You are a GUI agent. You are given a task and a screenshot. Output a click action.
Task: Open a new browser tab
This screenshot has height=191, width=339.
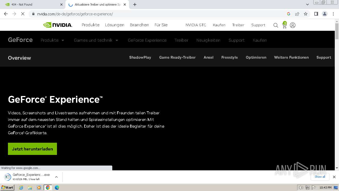point(135,5)
